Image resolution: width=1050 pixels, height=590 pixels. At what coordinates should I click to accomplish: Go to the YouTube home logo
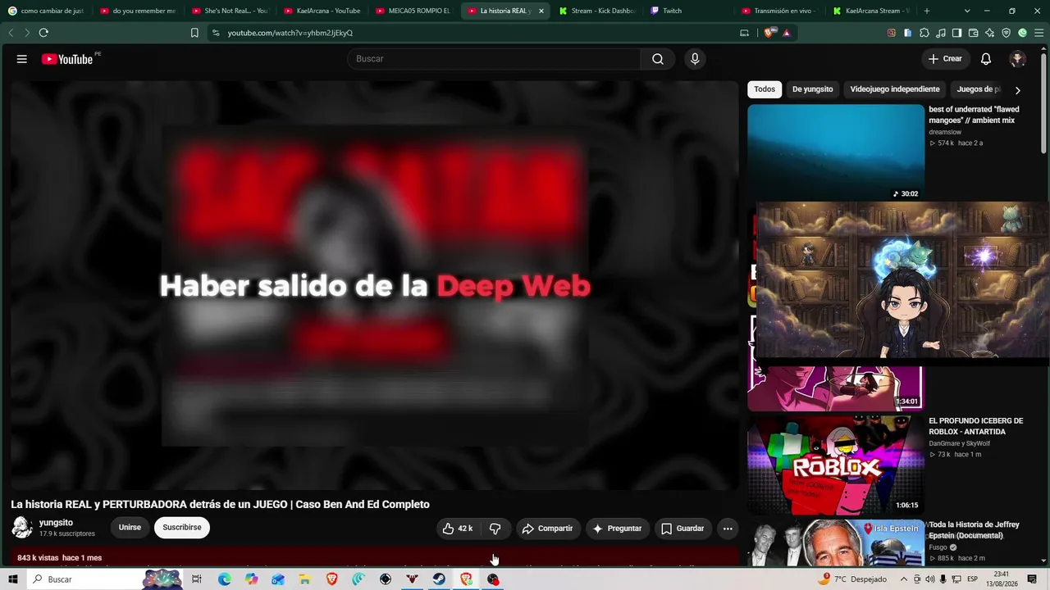[66, 59]
